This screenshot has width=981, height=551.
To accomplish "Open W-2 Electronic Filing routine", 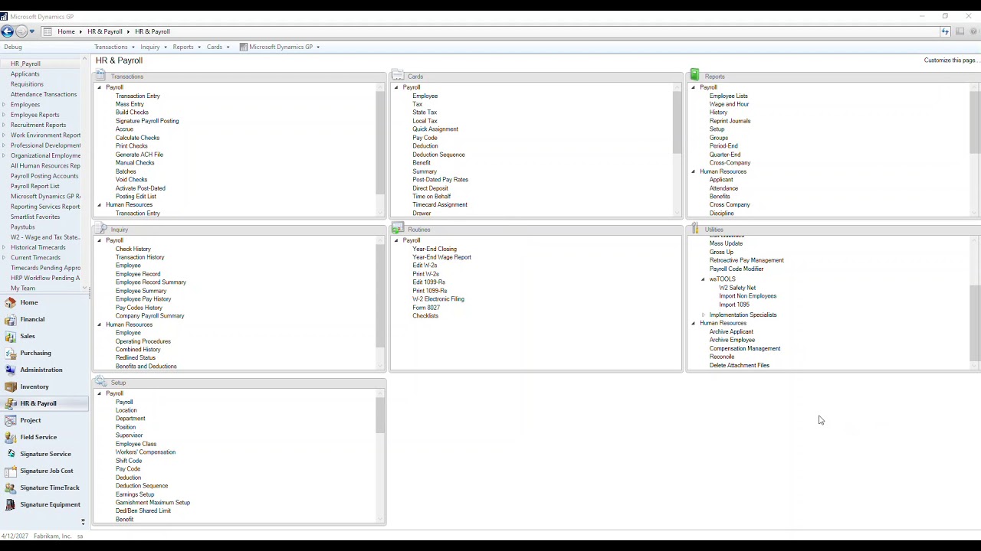I will click(438, 299).
